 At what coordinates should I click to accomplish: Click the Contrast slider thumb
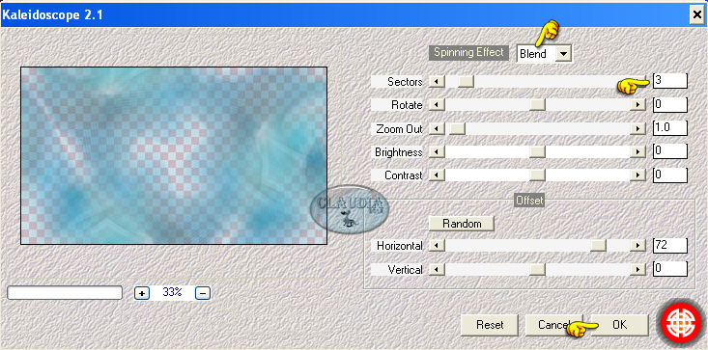(537, 175)
